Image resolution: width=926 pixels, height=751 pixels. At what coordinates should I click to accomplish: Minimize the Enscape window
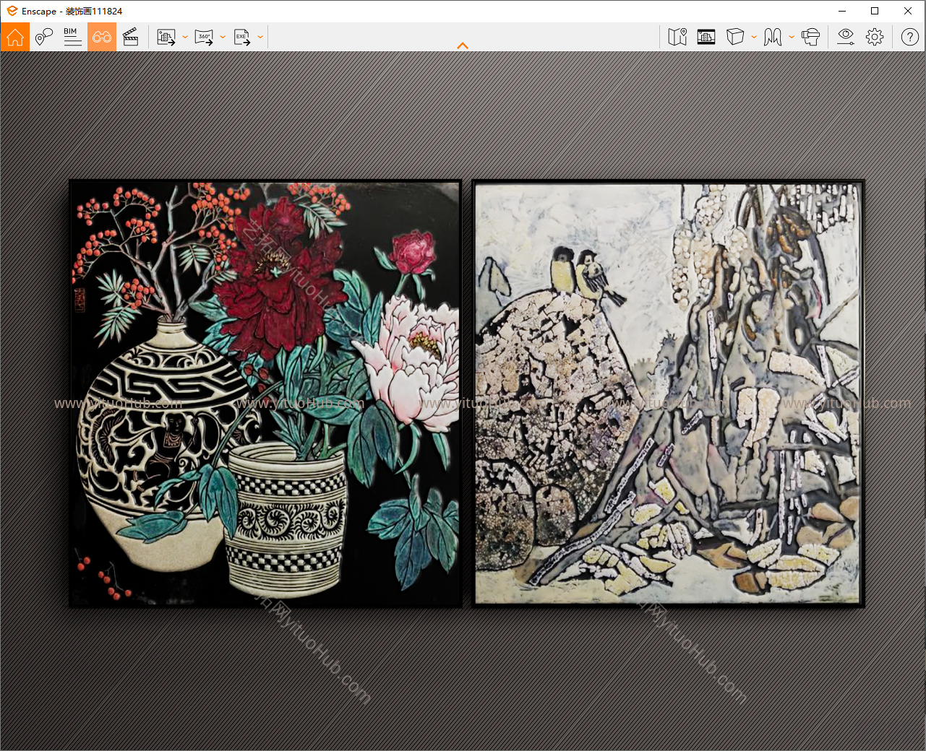(842, 11)
